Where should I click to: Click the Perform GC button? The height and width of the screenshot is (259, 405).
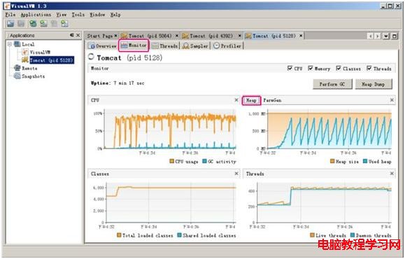coord(332,84)
